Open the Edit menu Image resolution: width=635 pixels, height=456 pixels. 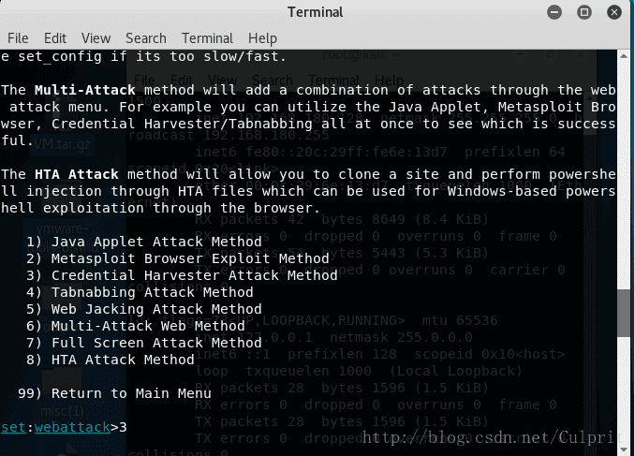(54, 38)
